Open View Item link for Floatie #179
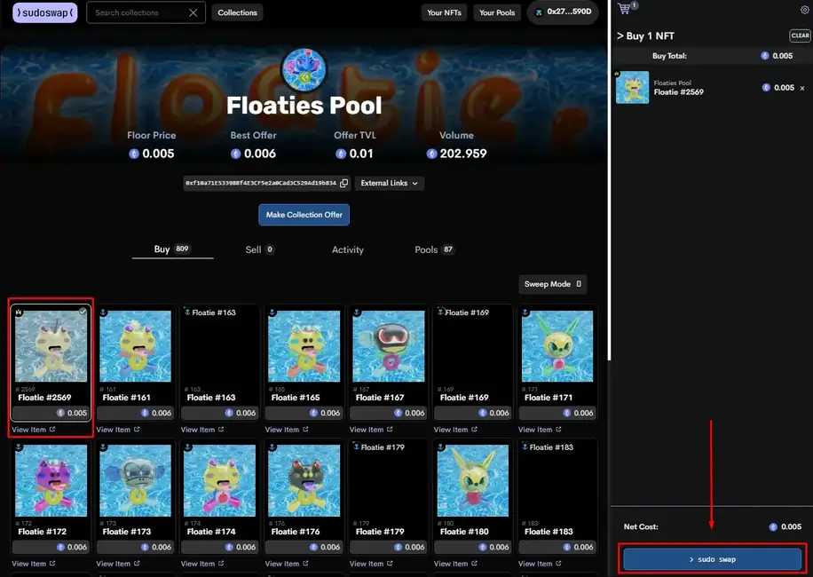The height and width of the screenshot is (577, 813). [371, 564]
